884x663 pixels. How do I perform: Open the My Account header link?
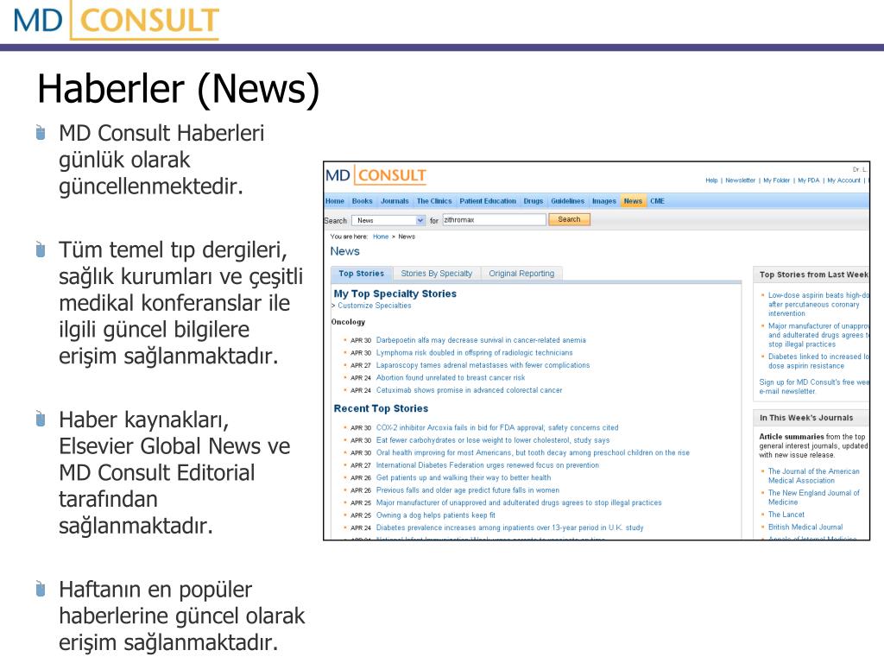tap(844, 180)
